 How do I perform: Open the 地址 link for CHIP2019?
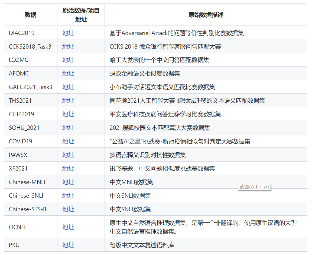click(x=68, y=114)
